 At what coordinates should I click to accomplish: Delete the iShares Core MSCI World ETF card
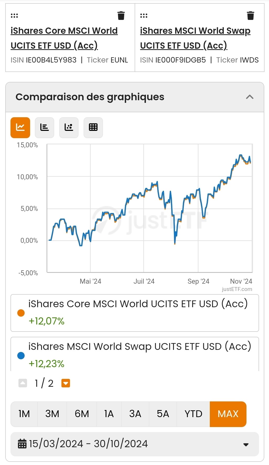(x=121, y=16)
